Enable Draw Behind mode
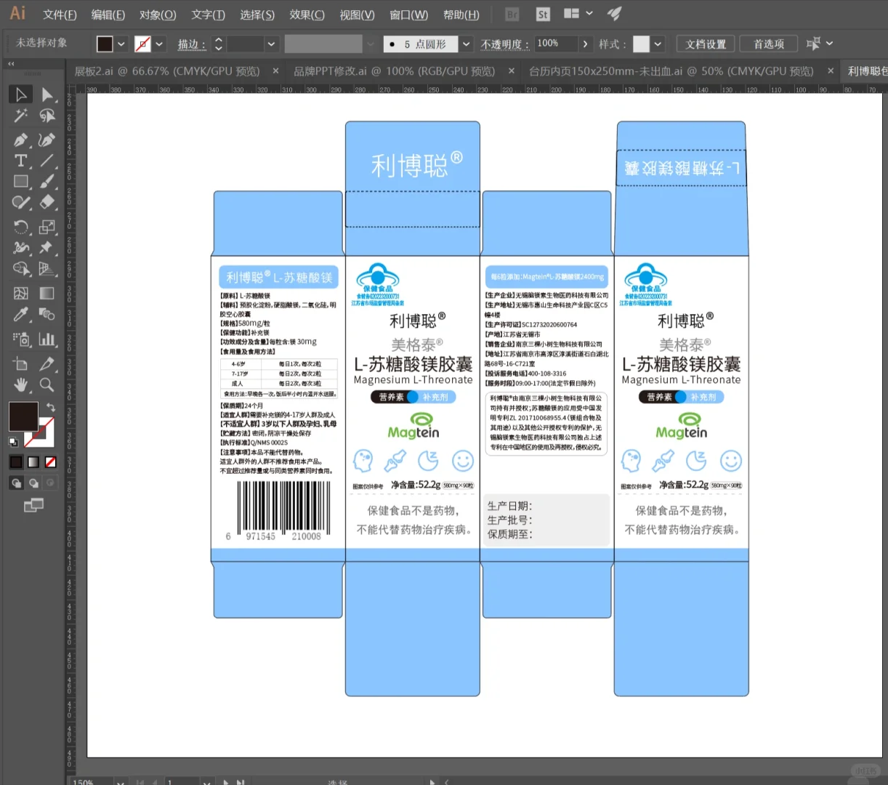The image size is (888, 785). pos(33,483)
